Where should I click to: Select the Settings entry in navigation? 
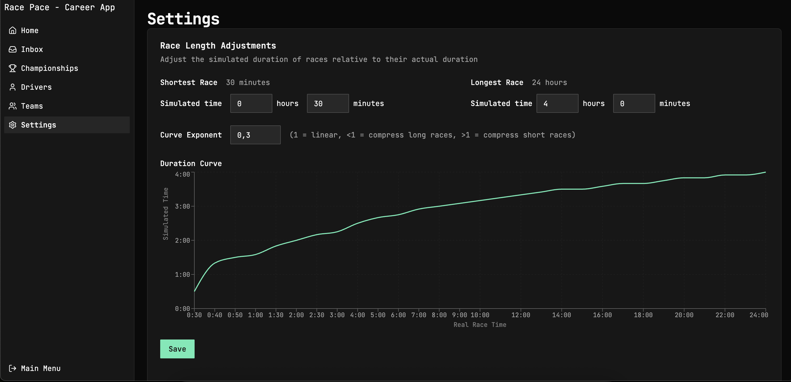pos(39,125)
